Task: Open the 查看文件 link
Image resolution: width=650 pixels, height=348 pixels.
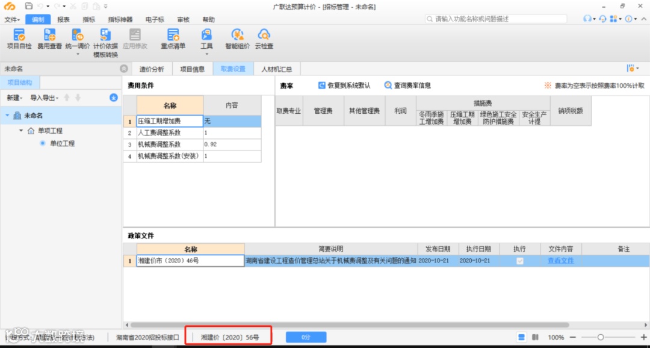Action: [x=561, y=261]
